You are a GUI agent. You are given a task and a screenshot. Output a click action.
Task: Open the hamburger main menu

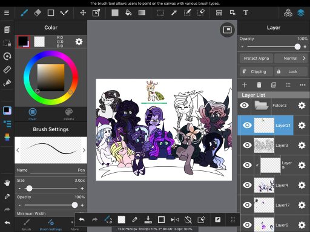7,13
